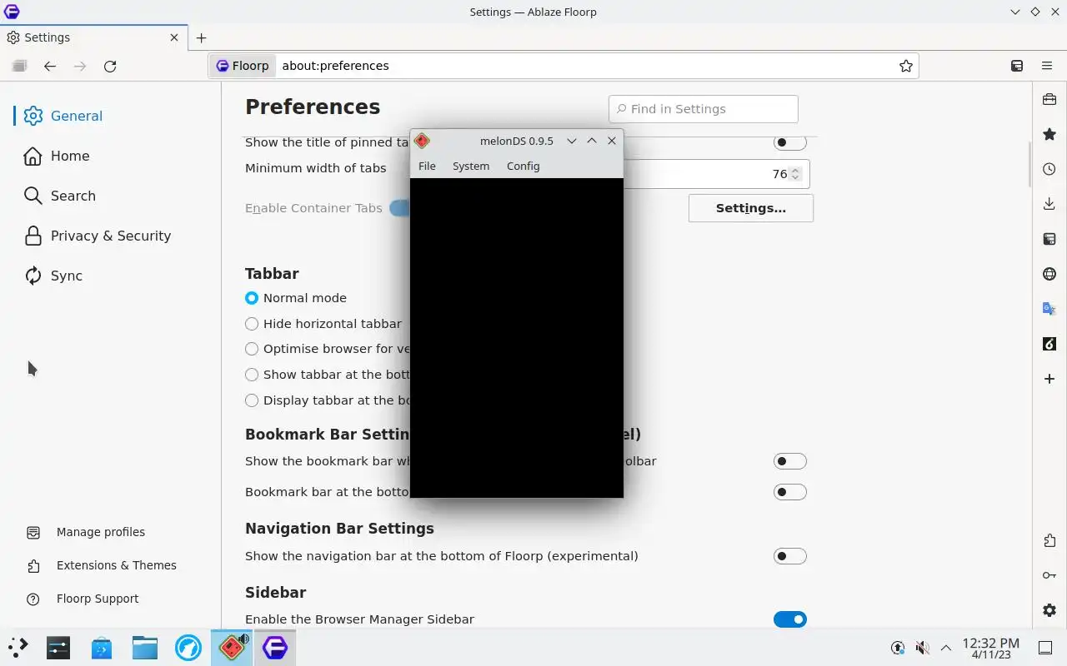Open Bookmarks star panel in Floorp sidebar
The height and width of the screenshot is (666, 1067).
(x=1049, y=134)
